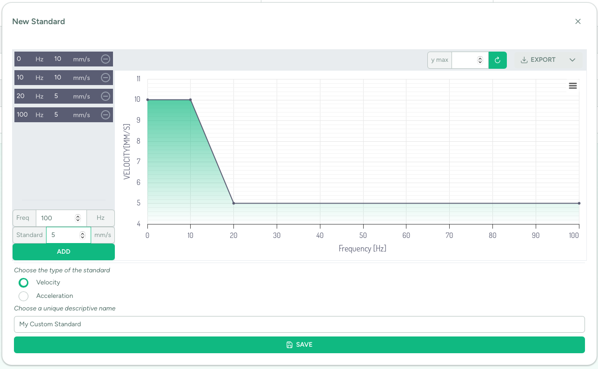Select the Acceleration standard type

(x=24, y=296)
